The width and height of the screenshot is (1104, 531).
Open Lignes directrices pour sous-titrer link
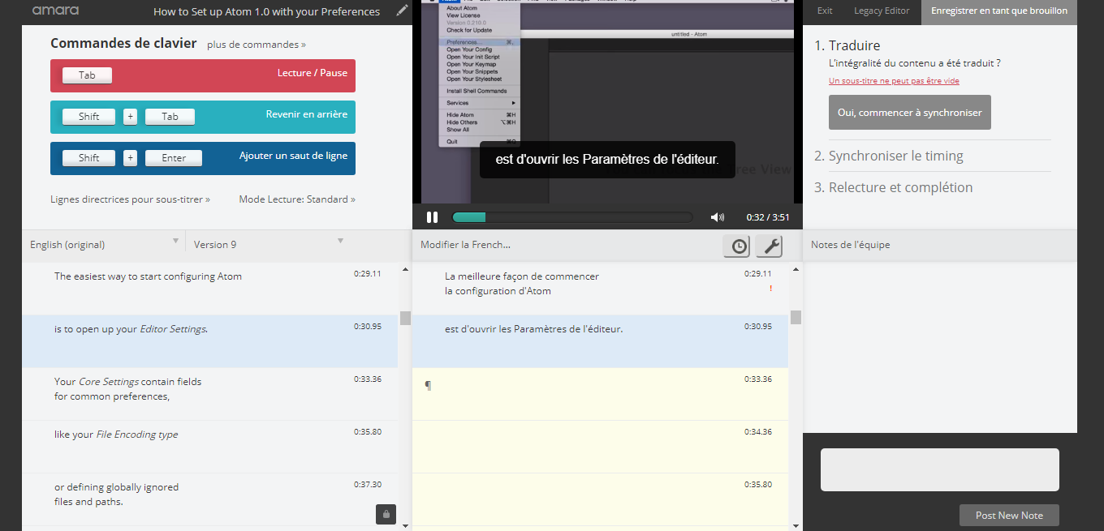130,199
